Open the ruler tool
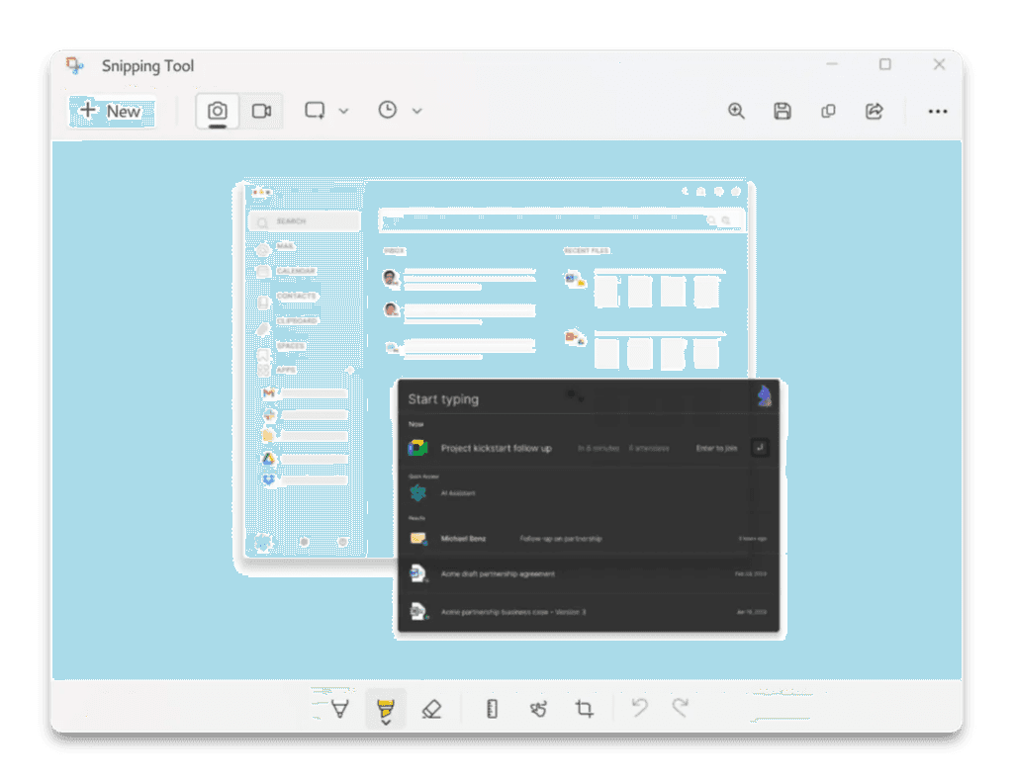Screen dimensions: 1013x783 click(491, 708)
